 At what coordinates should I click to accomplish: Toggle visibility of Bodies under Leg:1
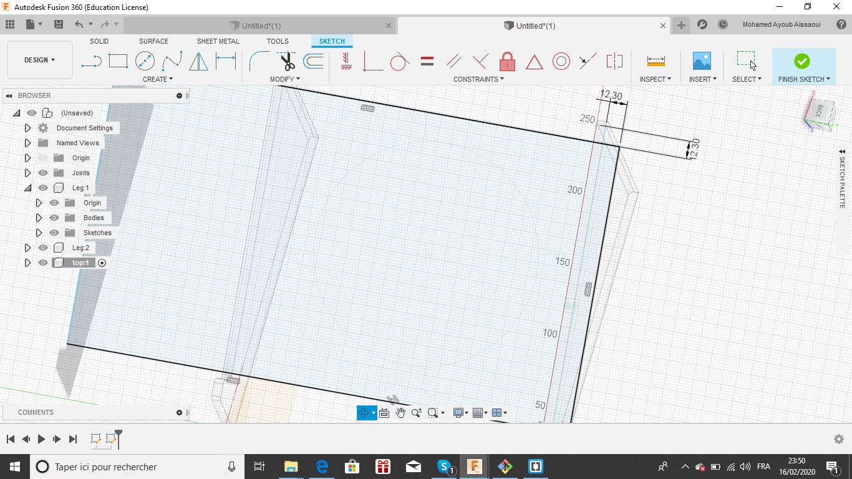[54, 218]
